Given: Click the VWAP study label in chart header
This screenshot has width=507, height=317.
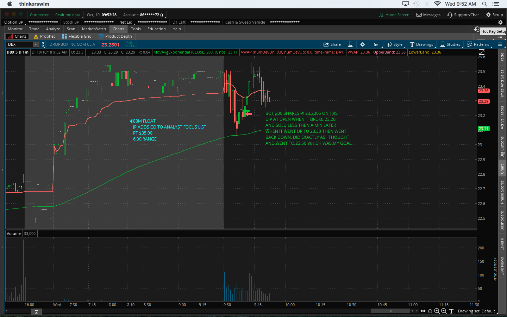Looking at the screenshot, I should click(x=293, y=52).
